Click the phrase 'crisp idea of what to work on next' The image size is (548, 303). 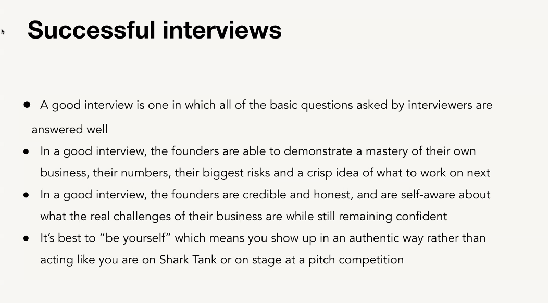tap(399, 173)
